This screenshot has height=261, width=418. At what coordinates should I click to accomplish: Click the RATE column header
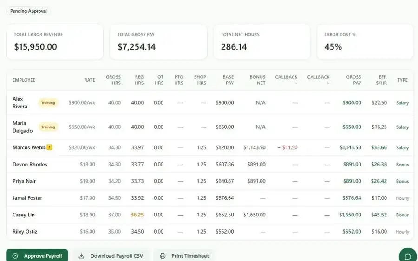(90, 80)
